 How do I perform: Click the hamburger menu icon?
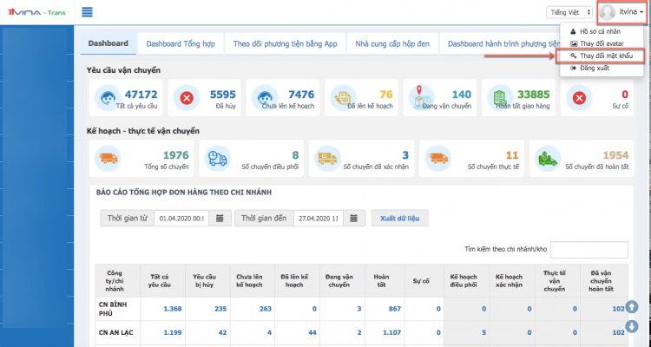[x=87, y=12]
